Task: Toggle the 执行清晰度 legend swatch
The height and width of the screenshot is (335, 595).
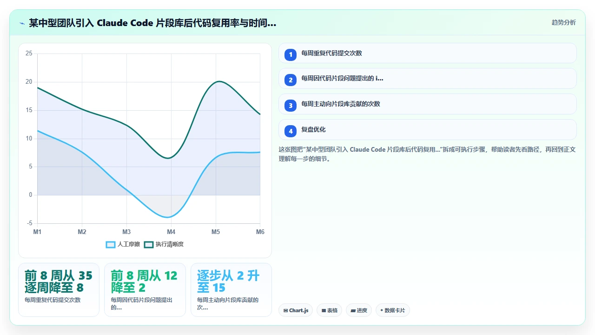Action: click(x=149, y=244)
